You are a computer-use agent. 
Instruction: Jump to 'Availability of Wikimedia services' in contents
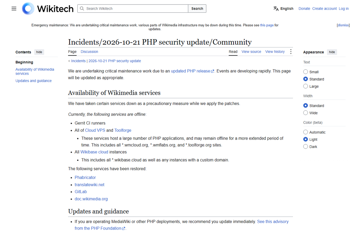click(x=35, y=71)
